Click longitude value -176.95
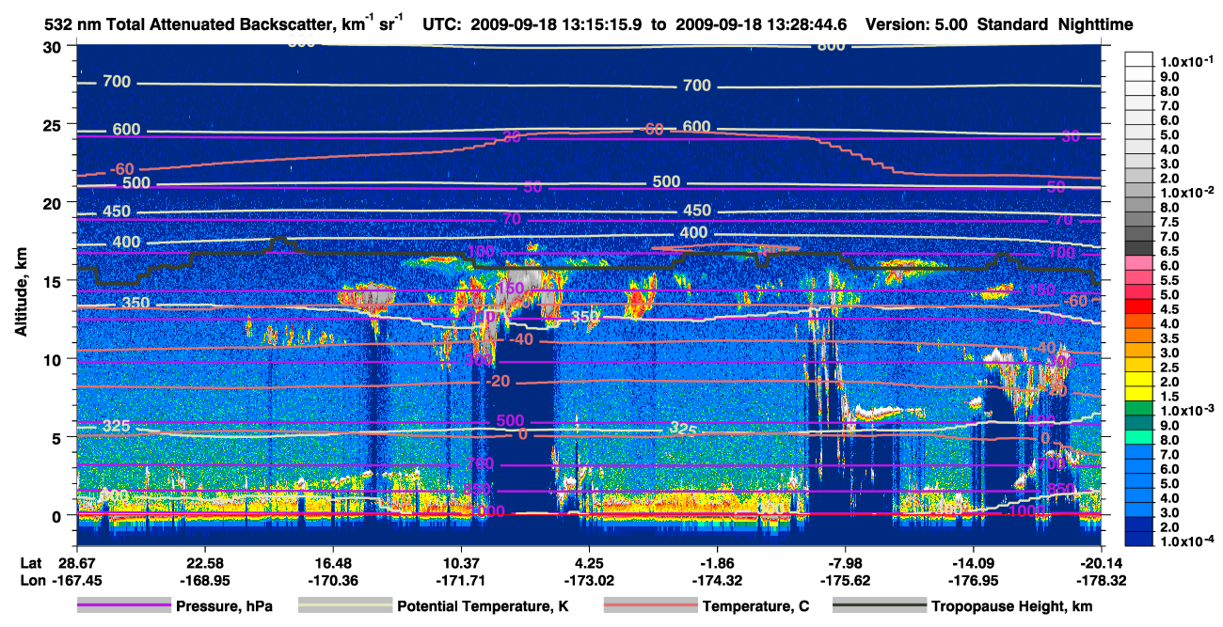The image size is (1223, 627). click(x=974, y=580)
